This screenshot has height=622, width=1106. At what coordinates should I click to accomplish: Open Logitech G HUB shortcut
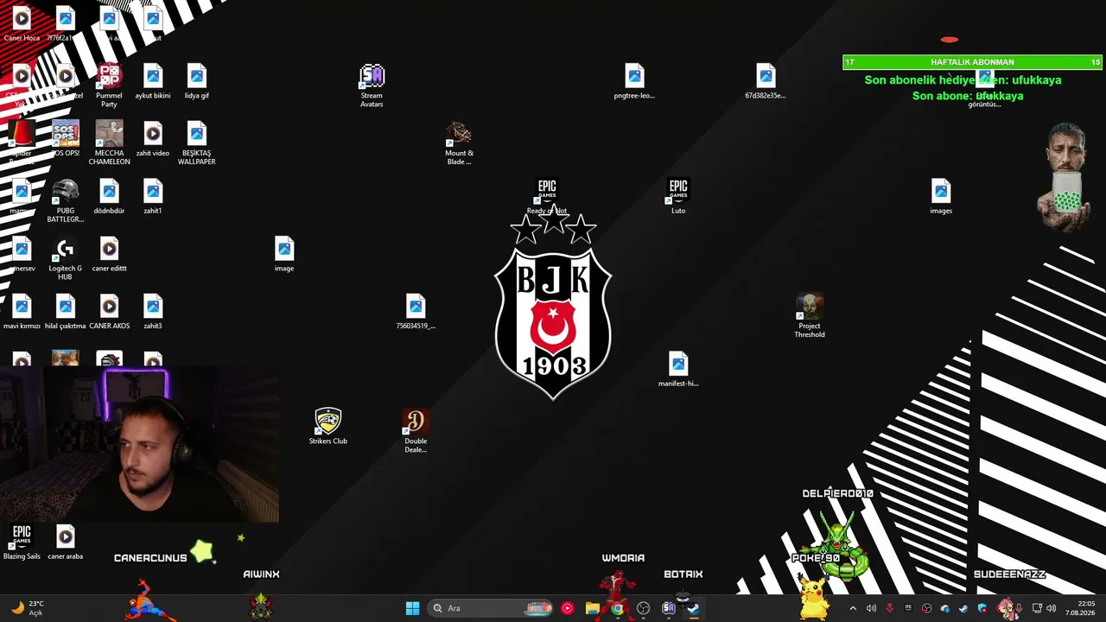66,258
